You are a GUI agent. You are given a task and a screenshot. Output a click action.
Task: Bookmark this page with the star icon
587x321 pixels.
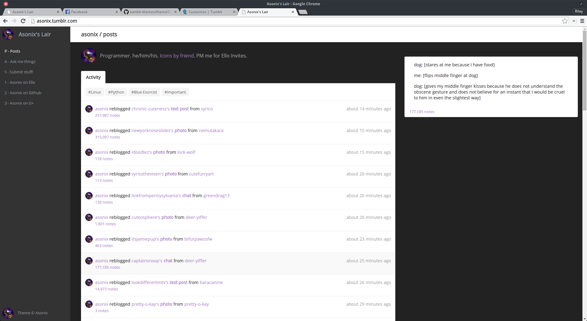565,21
